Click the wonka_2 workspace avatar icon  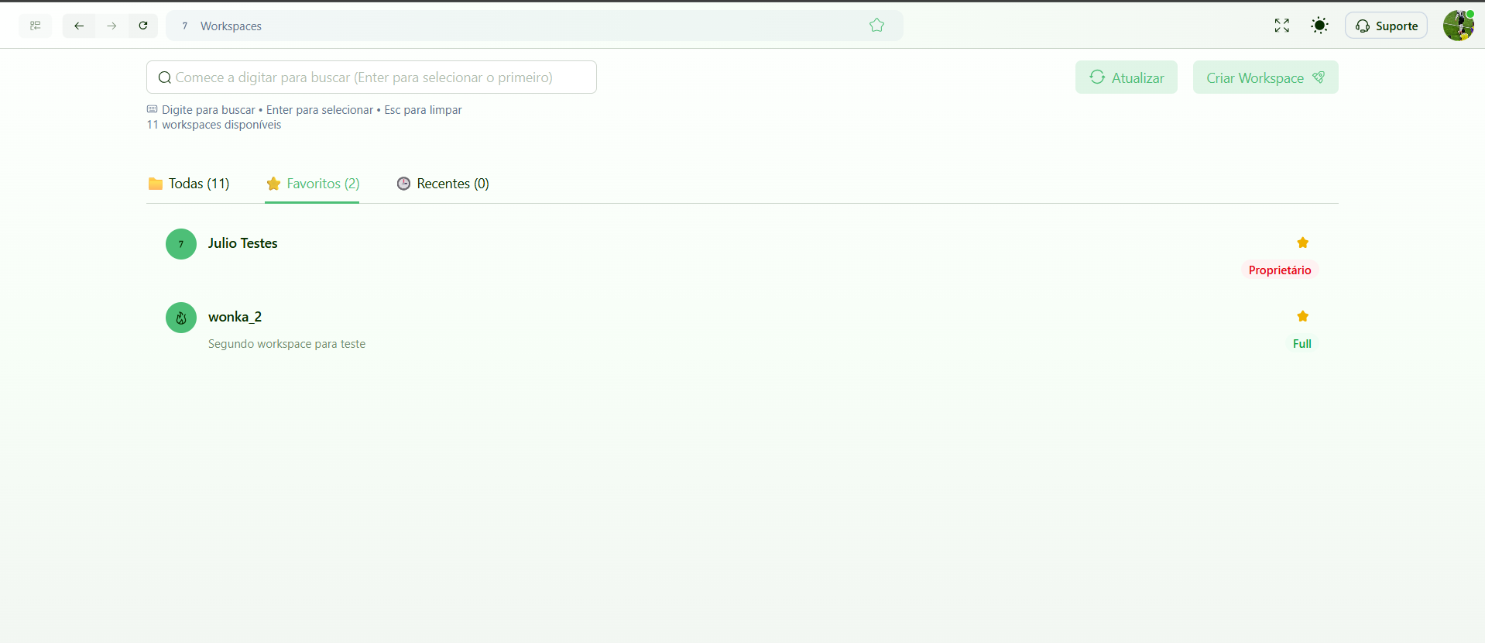click(181, 318)
